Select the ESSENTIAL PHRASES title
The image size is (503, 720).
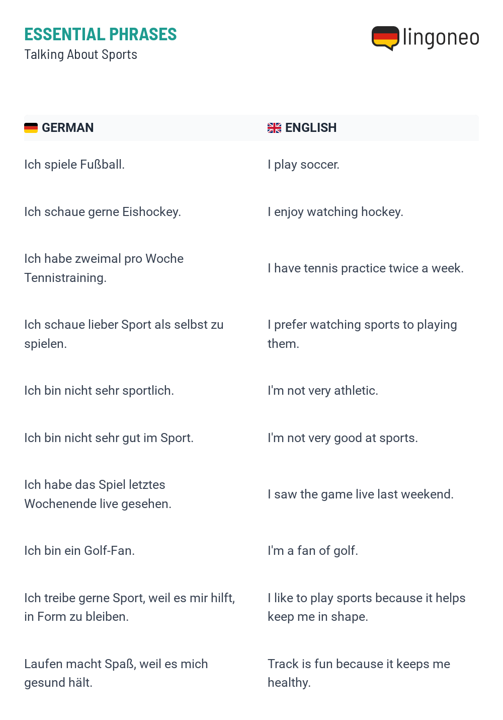pos(101,34)
